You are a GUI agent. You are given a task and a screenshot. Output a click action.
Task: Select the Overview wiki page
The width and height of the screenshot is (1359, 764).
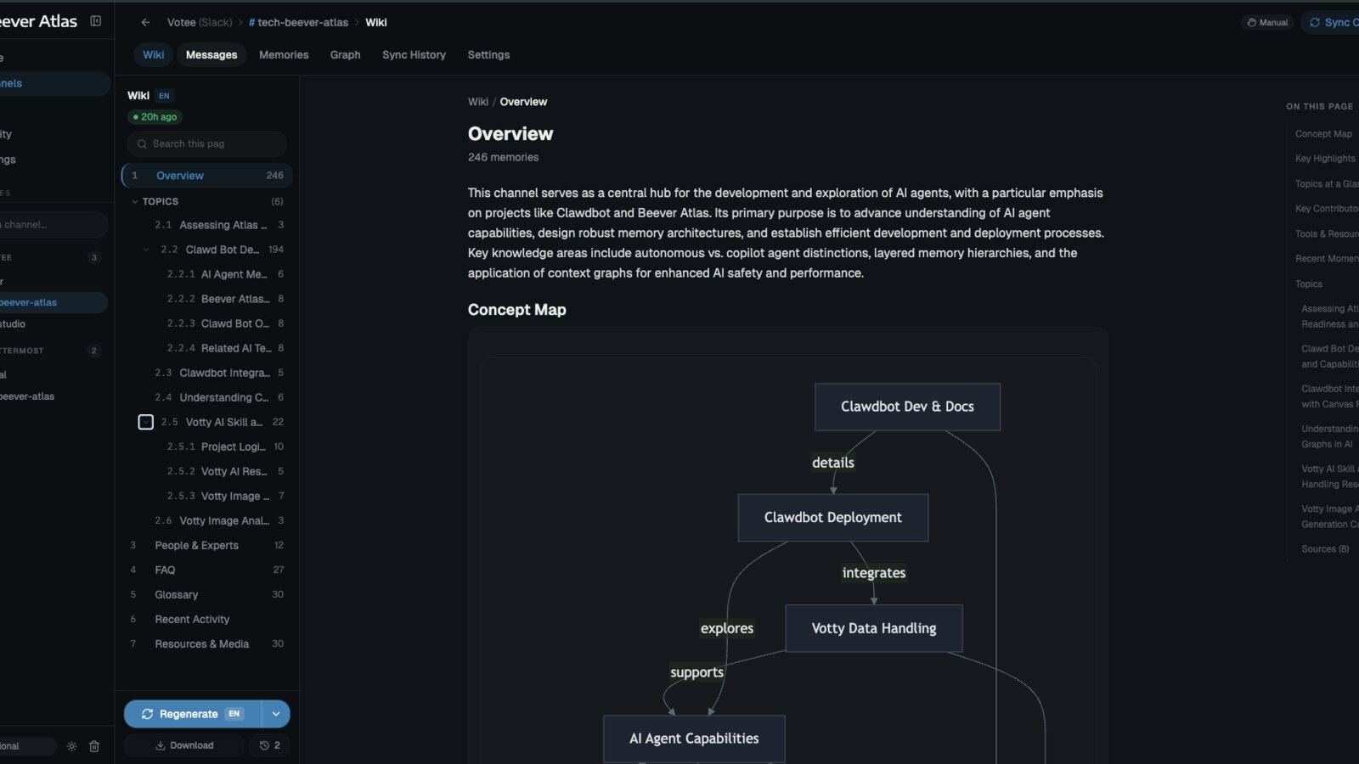(207, 176)
